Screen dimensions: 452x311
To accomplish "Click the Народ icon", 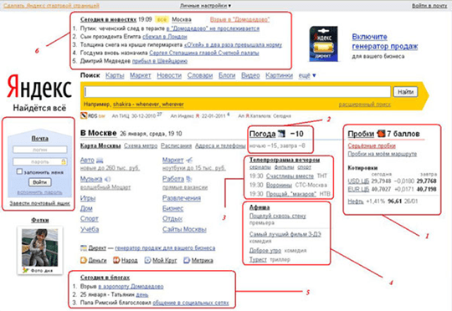I will tap(116, 260).
